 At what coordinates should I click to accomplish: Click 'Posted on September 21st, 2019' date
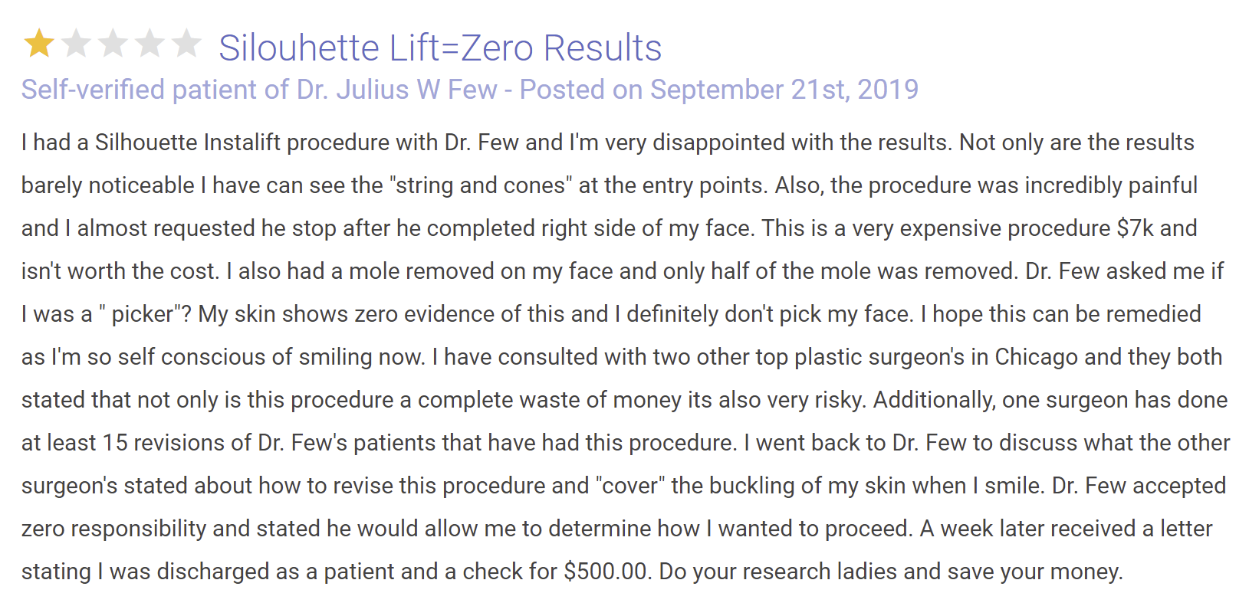[x=718, y=90]
